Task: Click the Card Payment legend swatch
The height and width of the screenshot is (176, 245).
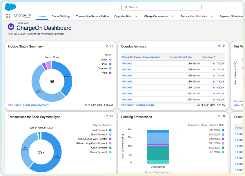Action: (110, 130)
